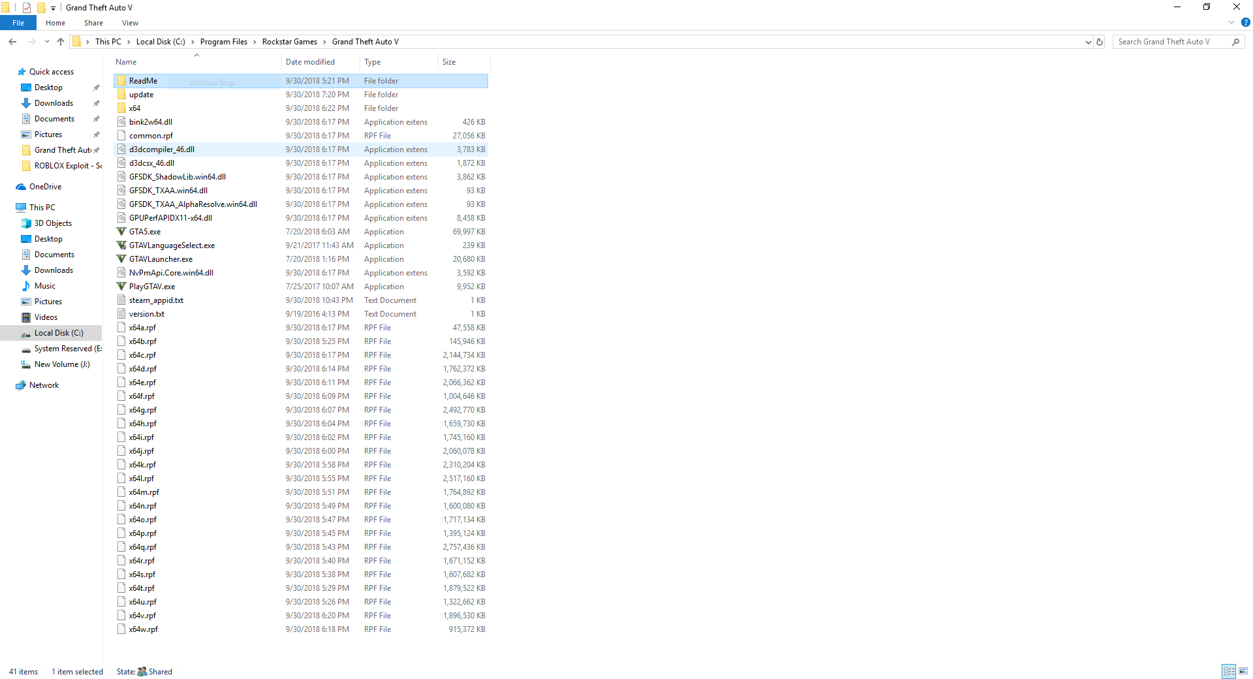Select the GTAVLanguageSelect.exe icon
Image resolution: width=1253 pixels, height=679 pixels.
point(121,245)
